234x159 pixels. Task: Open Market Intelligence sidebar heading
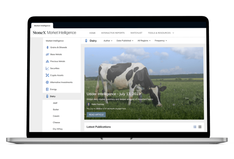coord(55,41)
